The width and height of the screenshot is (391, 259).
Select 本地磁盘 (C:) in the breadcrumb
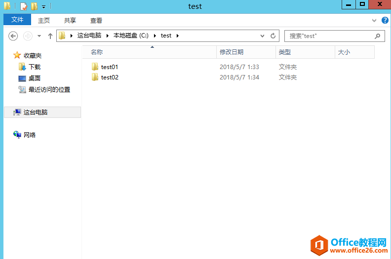131,36
